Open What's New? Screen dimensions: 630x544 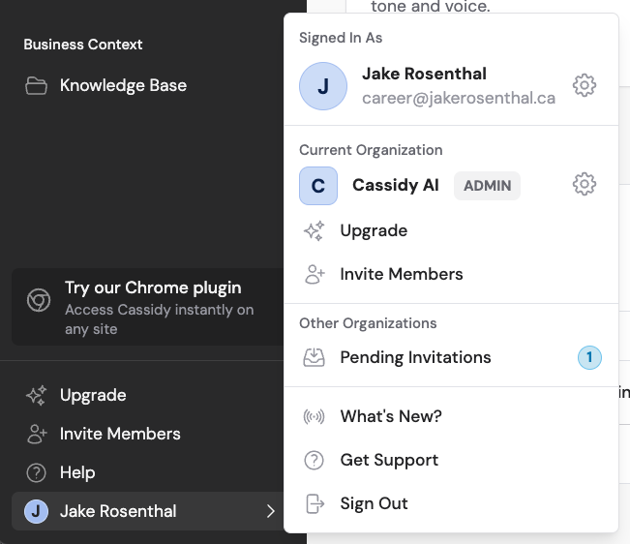coord(451,416)
